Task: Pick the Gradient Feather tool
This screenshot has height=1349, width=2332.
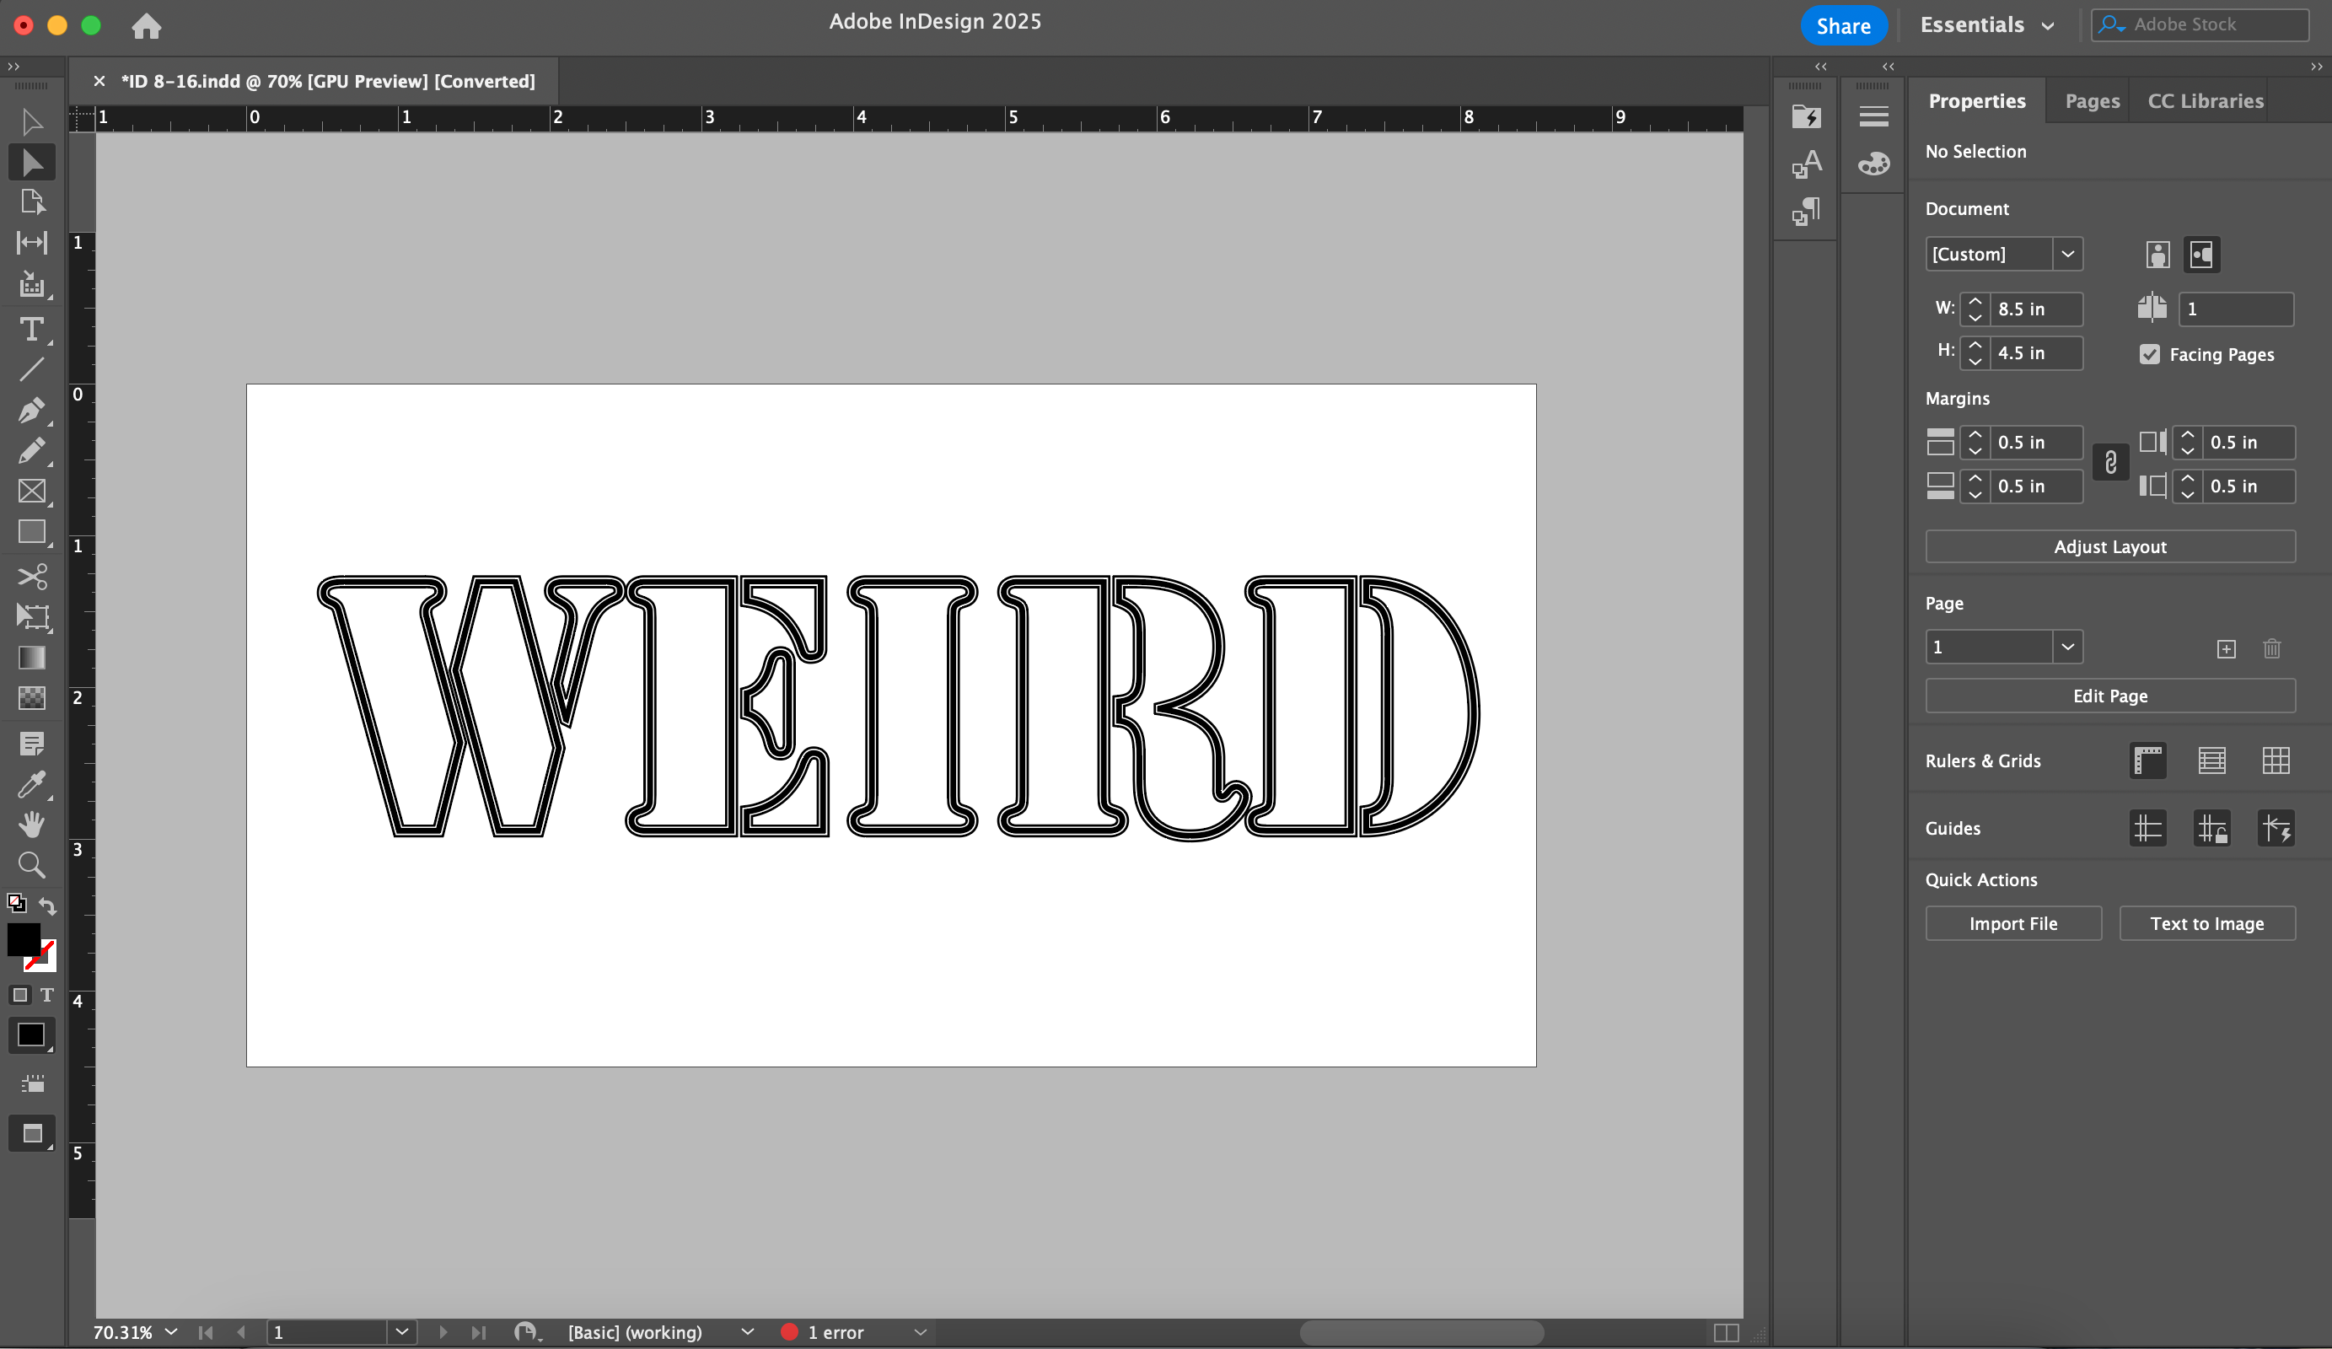Action: (x=31, y=699)
